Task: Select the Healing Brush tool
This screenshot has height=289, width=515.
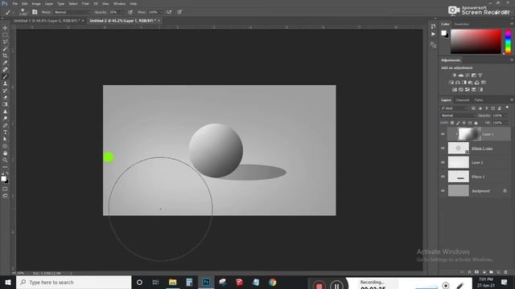Action: coord(5,70)
